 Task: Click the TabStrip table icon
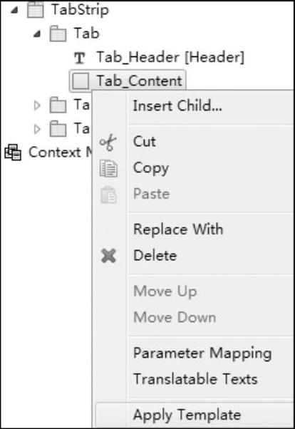point(36,10)
